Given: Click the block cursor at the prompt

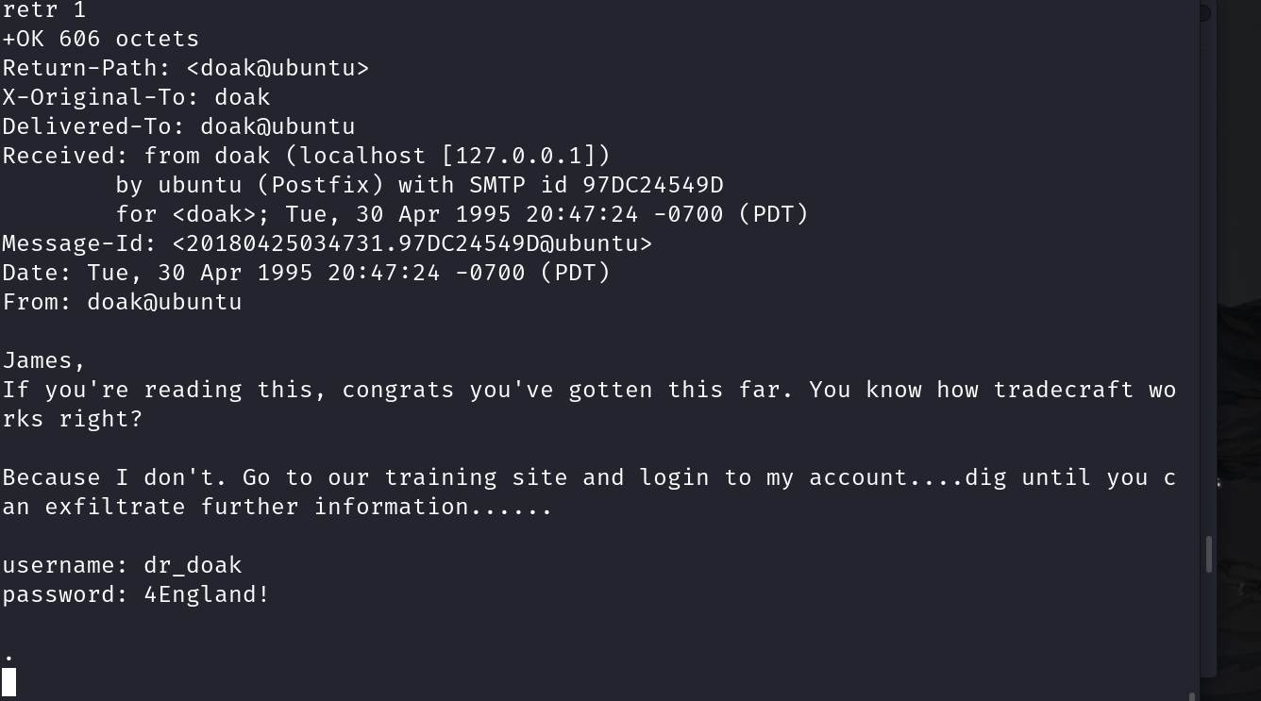Looking at the screenshot, I should [9, 681].
